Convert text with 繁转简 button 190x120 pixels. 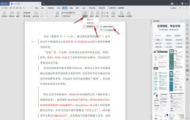pyautogui.click(x=26, y=12)
